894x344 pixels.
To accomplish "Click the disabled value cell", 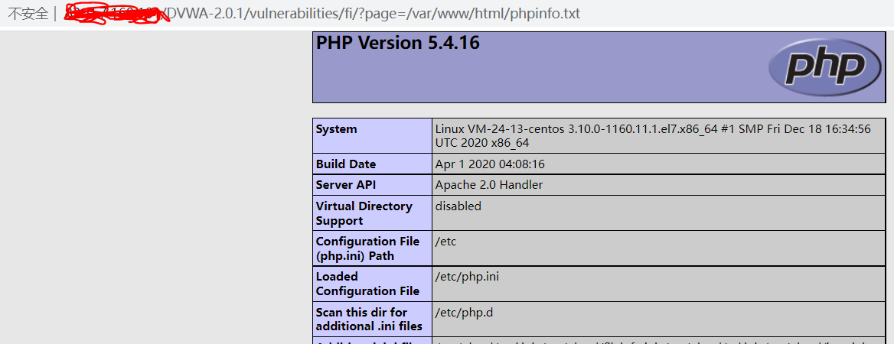I will (x=659, y=213).
